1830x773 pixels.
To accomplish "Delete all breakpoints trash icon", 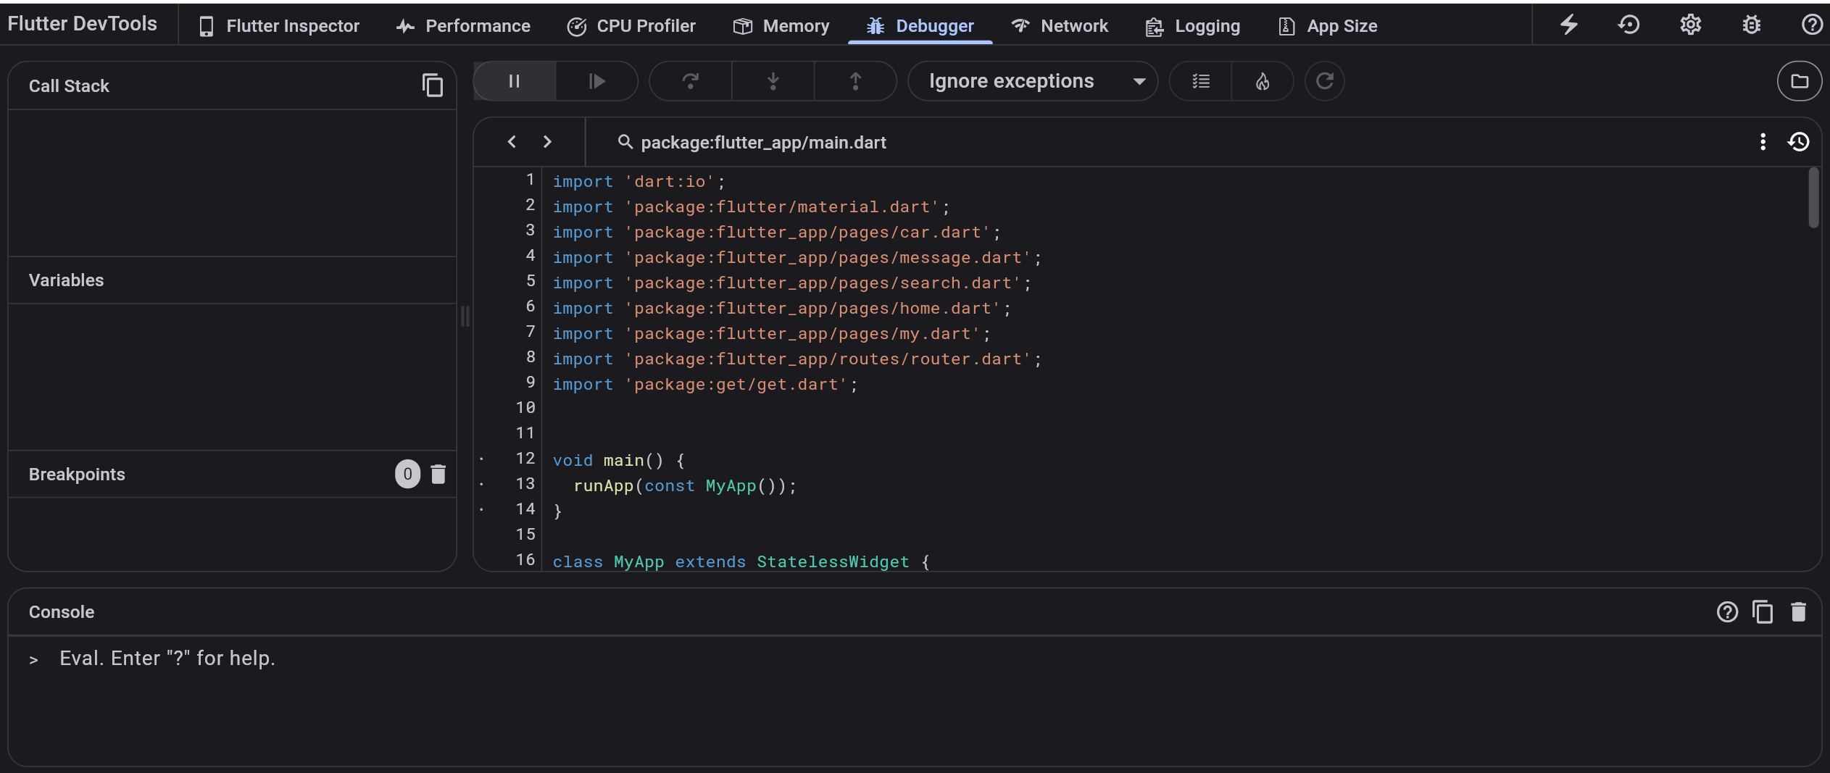I will pyautogui.click(x=438, y=474).
